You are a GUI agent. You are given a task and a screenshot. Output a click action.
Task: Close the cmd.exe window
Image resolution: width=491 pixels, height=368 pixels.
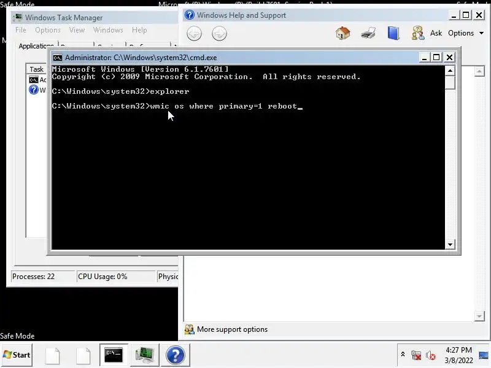[x=449, y=58]
